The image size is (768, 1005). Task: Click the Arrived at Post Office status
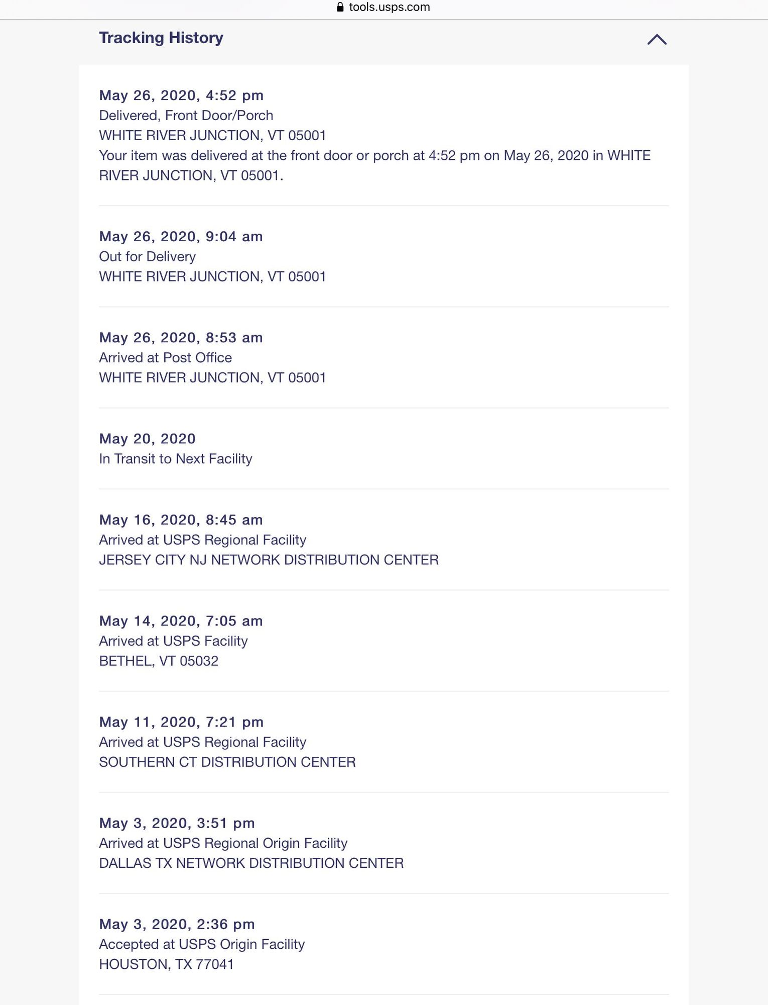166,358
